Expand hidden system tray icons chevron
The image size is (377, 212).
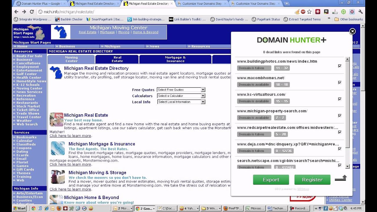coord(316,208)
